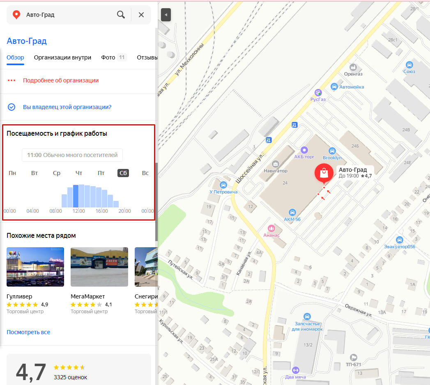Open the Снегири thumbnail photo
The image size is (430, 385).
tap(146, 267)
